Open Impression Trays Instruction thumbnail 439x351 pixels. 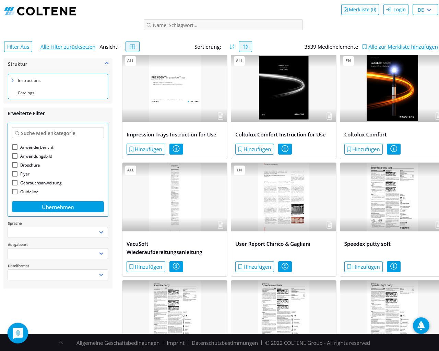175,88
